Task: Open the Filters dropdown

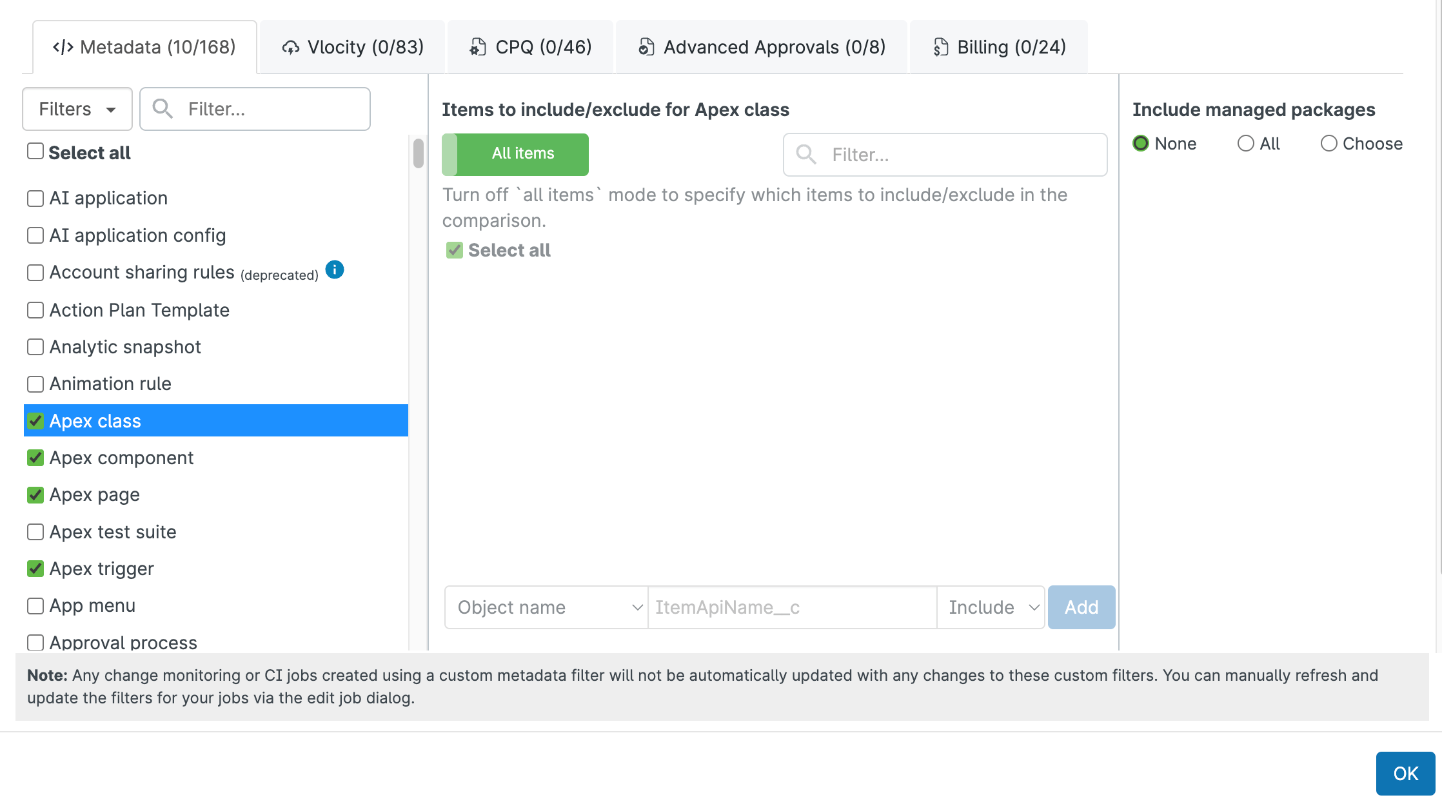Action: point(77,109)
